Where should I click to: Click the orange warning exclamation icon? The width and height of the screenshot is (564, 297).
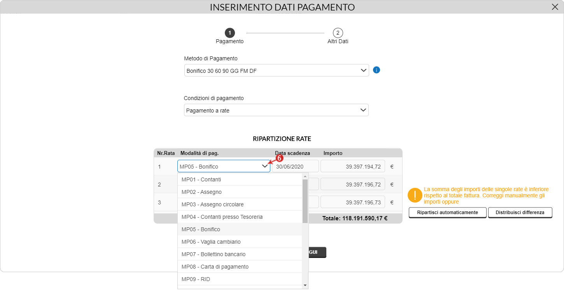tap(415, 195)
